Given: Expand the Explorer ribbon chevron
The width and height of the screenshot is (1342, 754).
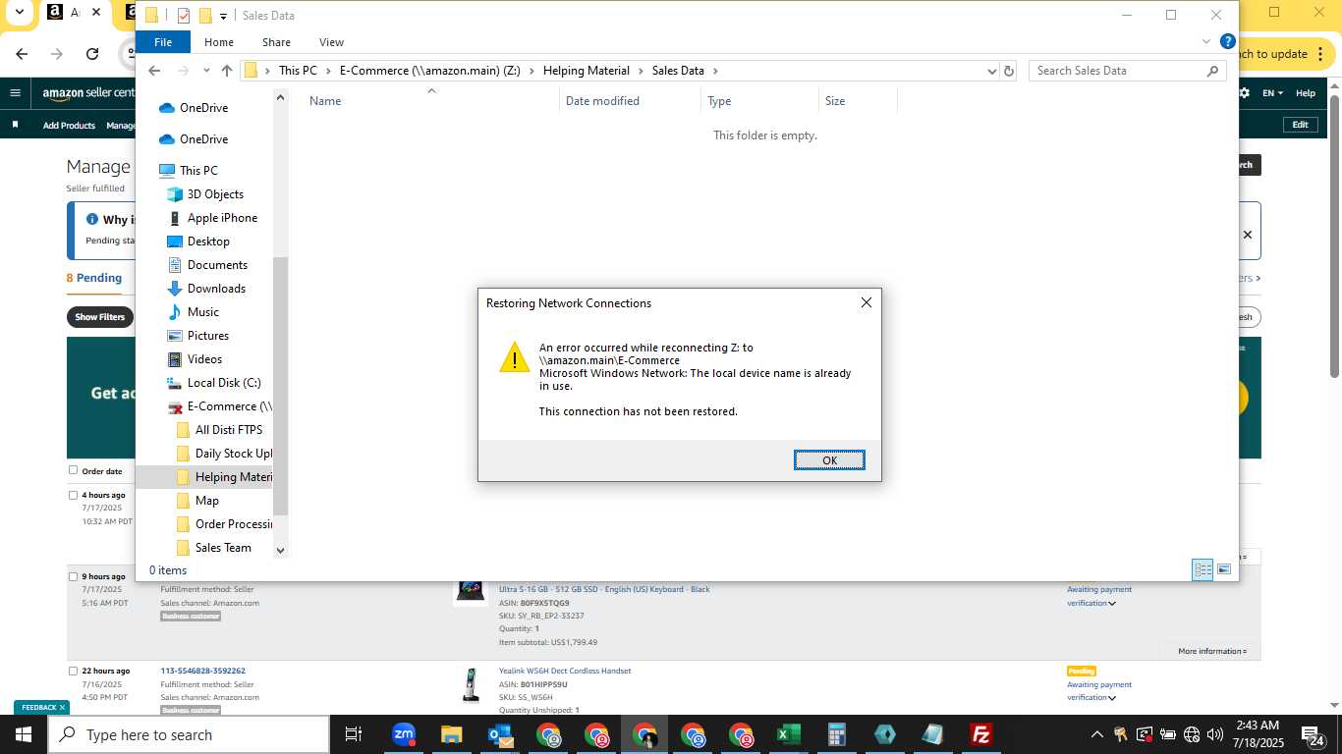Looking at the screenshot, I should pos(1206,42).
